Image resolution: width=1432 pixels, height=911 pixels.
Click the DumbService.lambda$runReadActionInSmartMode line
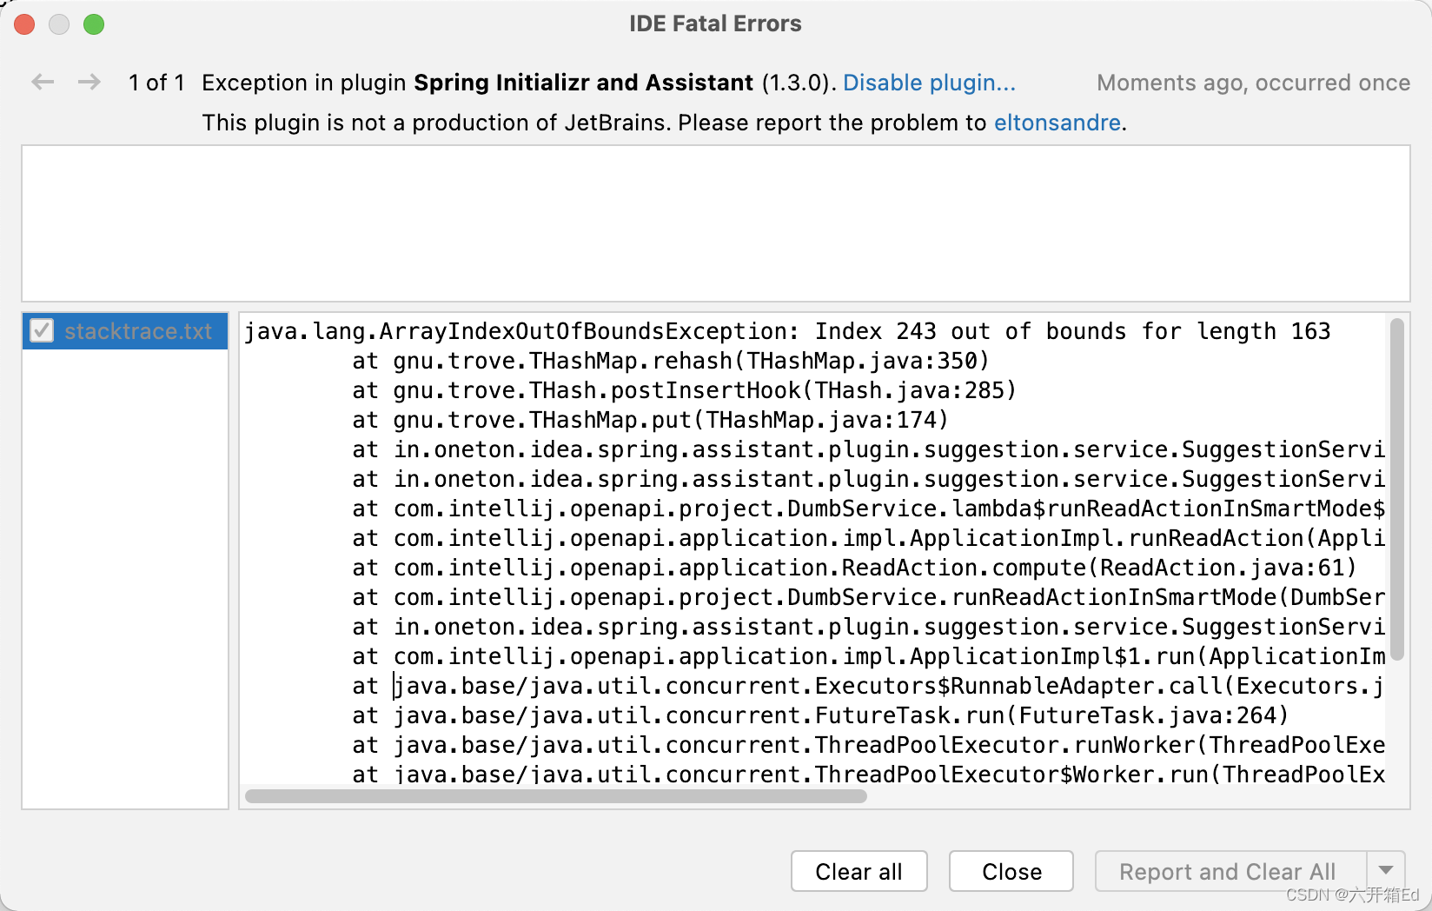[868, 509]
